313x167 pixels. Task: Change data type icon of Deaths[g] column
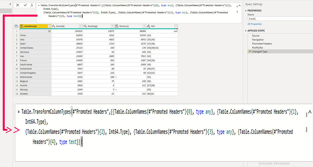tap(85, 26)
